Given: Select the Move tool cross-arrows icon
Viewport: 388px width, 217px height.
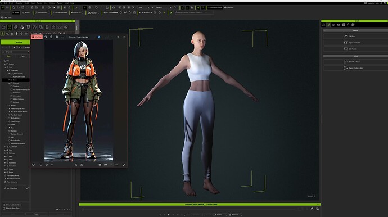Looking at the screenshot, I should point(90,8).
